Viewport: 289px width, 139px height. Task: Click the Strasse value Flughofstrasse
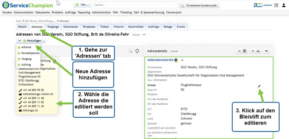click(x=191, y=85)
